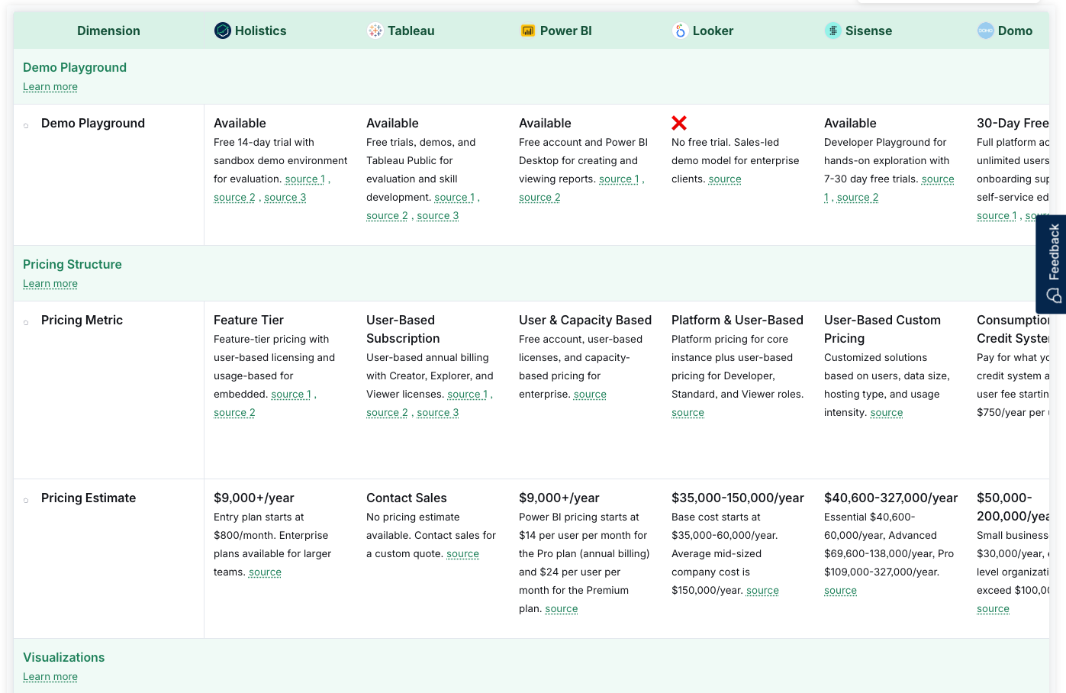Screen dimensions: 1066x693
Task: Open source 1 link in Holistics Pricing Metric
Action: tap(291, 395)
